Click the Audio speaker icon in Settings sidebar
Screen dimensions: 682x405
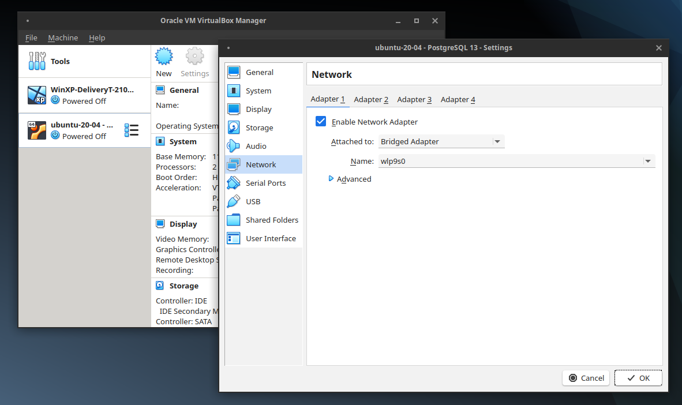pyautogui.click(x=234, y=146)
